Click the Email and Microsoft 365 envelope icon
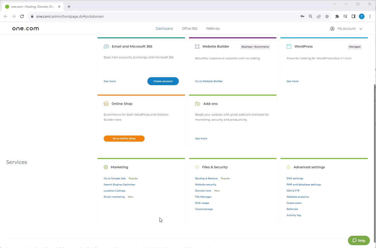 [x=106, y=47]
